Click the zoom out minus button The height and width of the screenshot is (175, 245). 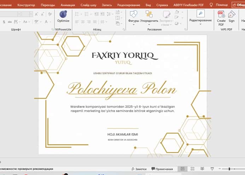pyautogui.click(x=220, y=169)
